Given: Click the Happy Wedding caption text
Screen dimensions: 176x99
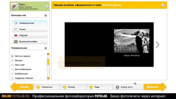Looking at the screenshot, I should click(131, 55).
